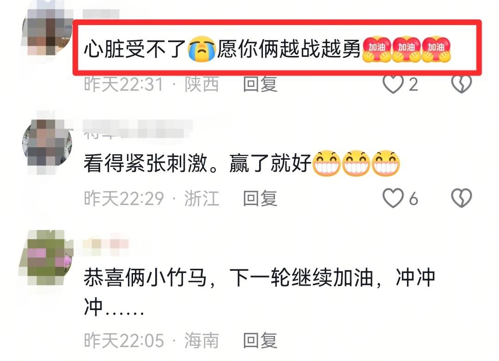499x361 pixels.
Task: Select the highlighted comment 心脏受不了
Action: (x=134, y=49)
